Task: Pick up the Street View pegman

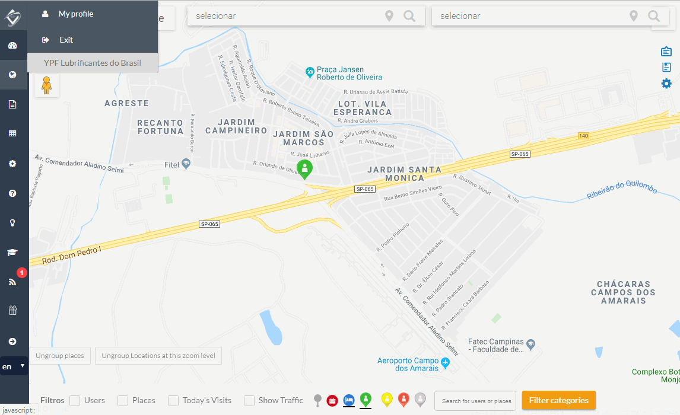Action: pyautogui.click(x=46, y=85)
